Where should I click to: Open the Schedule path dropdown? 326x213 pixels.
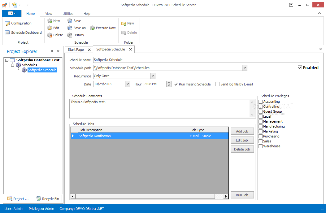pos(245,68)
